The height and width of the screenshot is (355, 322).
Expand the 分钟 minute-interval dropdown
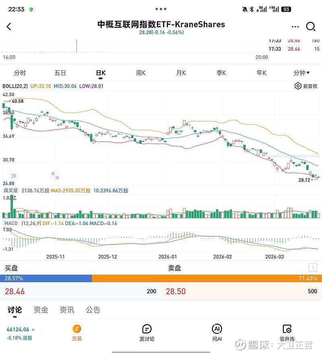pos(301,73)
